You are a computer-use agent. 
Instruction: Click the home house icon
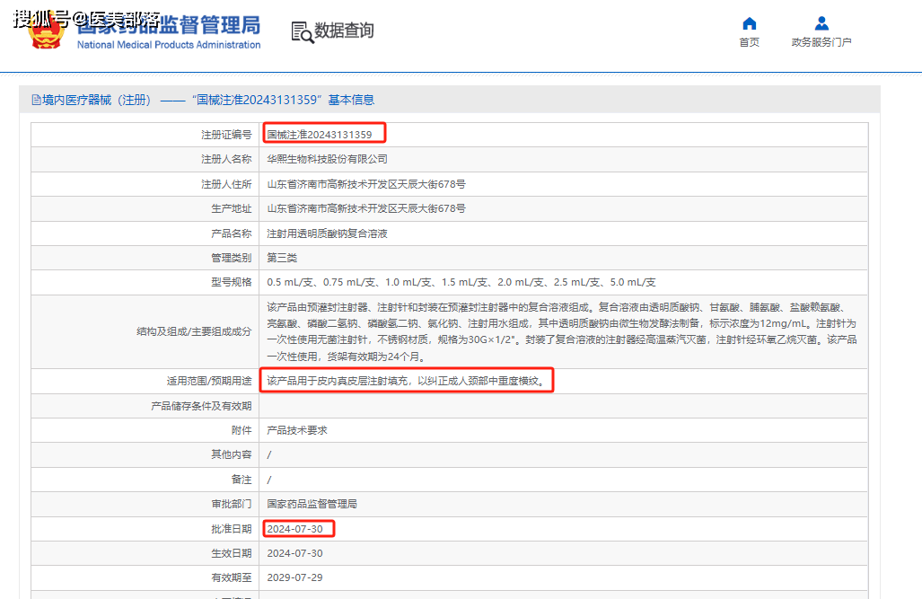(749, 23)
